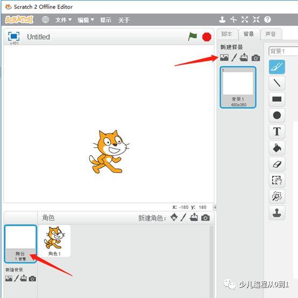The width and height of the screenshot is (298, 298).
Task: Select the Line tool
Action: (x=277, y=83)
